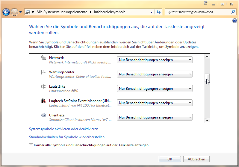Click the Lautstärke speaker icon

(44, 86)
